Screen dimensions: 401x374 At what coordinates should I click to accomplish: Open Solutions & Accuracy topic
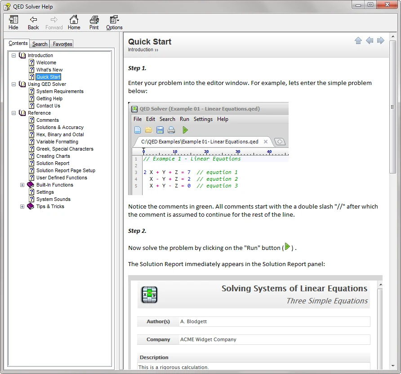point(60,127)
